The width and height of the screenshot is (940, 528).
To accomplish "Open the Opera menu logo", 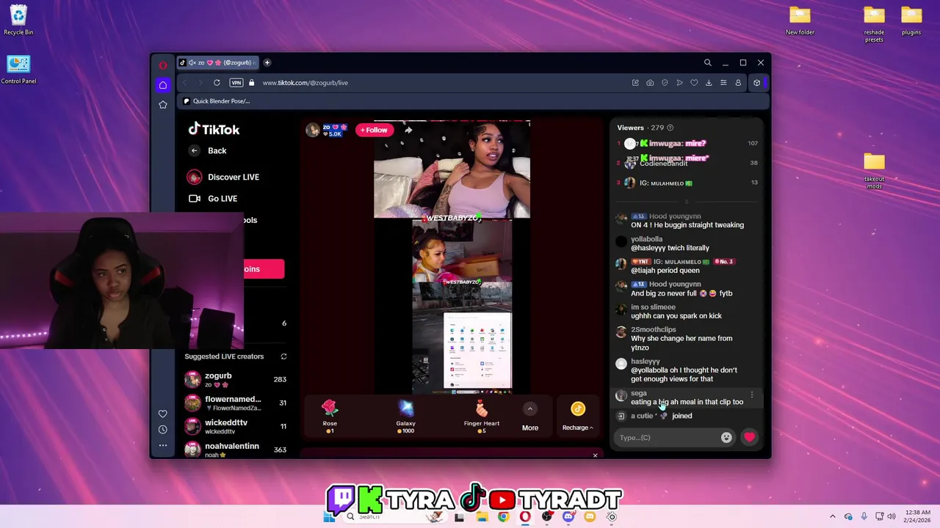I will [x=163, y=65].
